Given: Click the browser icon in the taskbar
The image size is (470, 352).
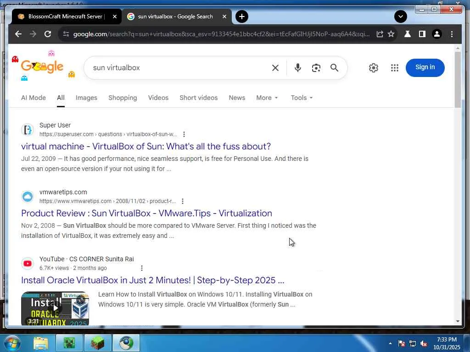Looking at the screenshot, I should (x=126, y=343).
